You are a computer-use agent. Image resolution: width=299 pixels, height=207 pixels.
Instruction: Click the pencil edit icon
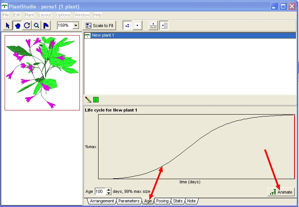[88, 100]
